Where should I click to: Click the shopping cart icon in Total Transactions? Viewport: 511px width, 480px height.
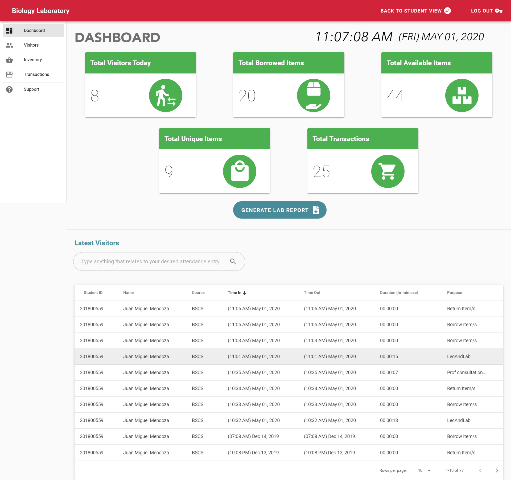tap(388, 171)
